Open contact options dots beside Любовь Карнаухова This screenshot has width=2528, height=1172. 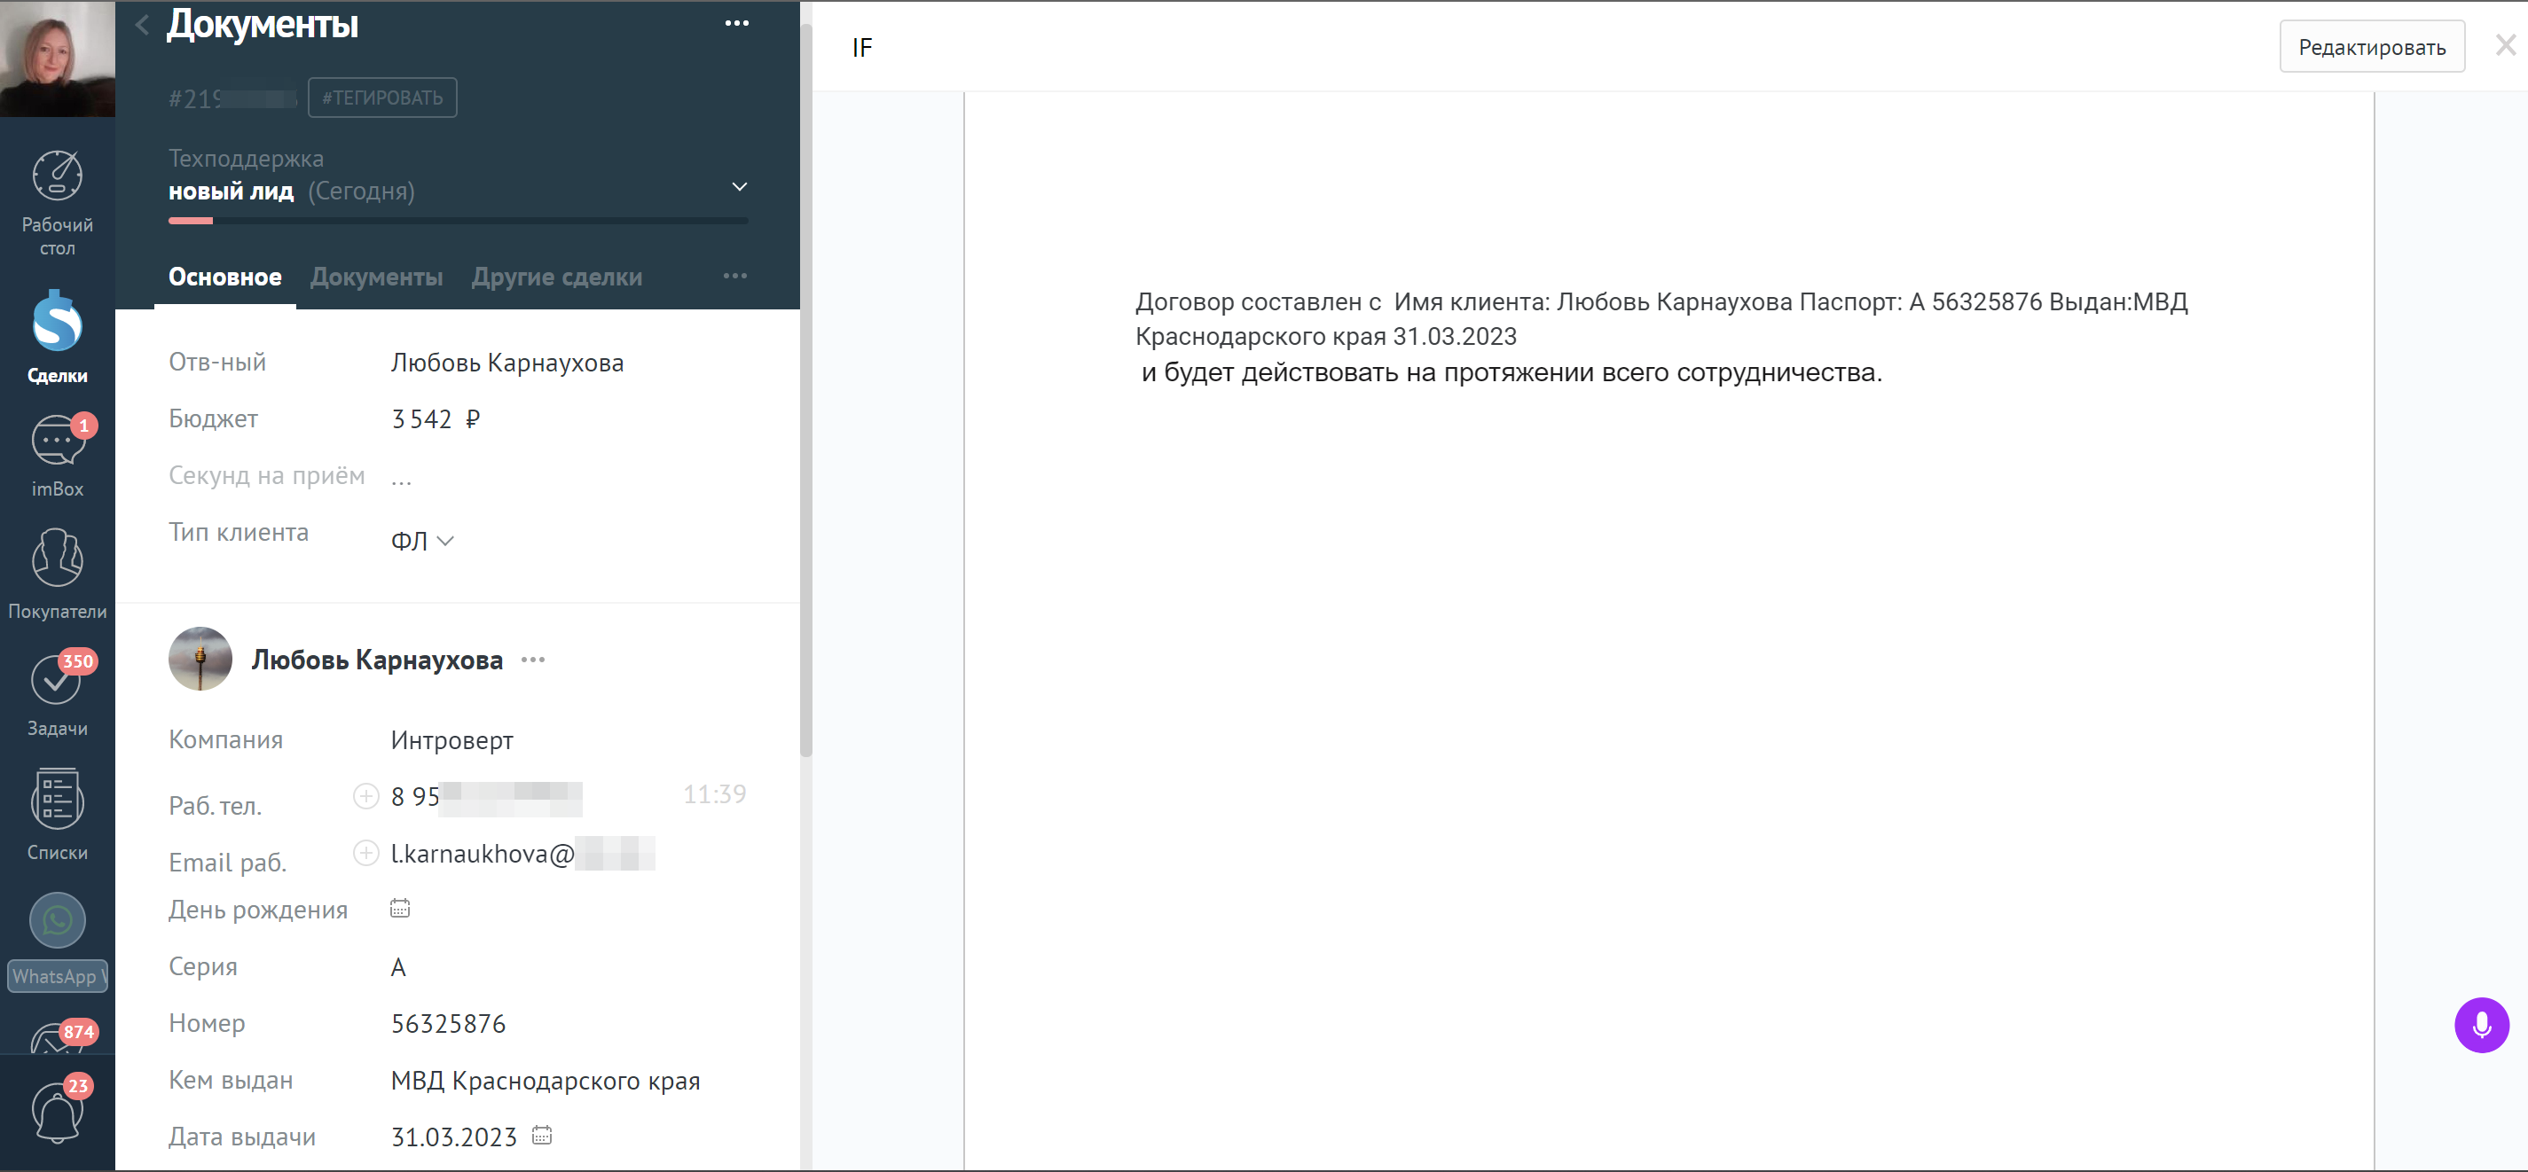click(x=533, y=659)
